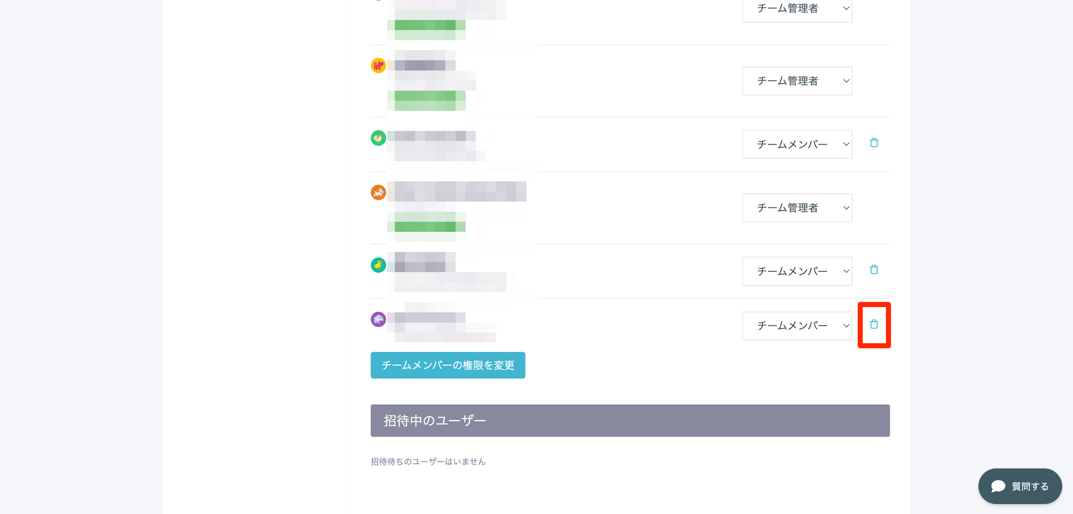
Task: Click the pink cat avatar on yellow circle
Action: 378,65
